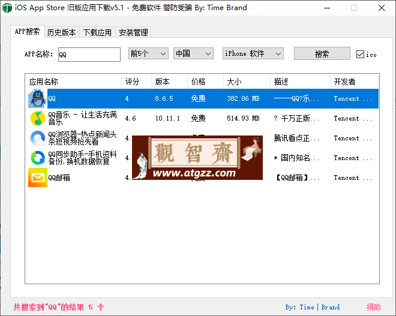Click rating 4.6 cell
This screenshot has height=316, width=396.
tap(131, 118)
